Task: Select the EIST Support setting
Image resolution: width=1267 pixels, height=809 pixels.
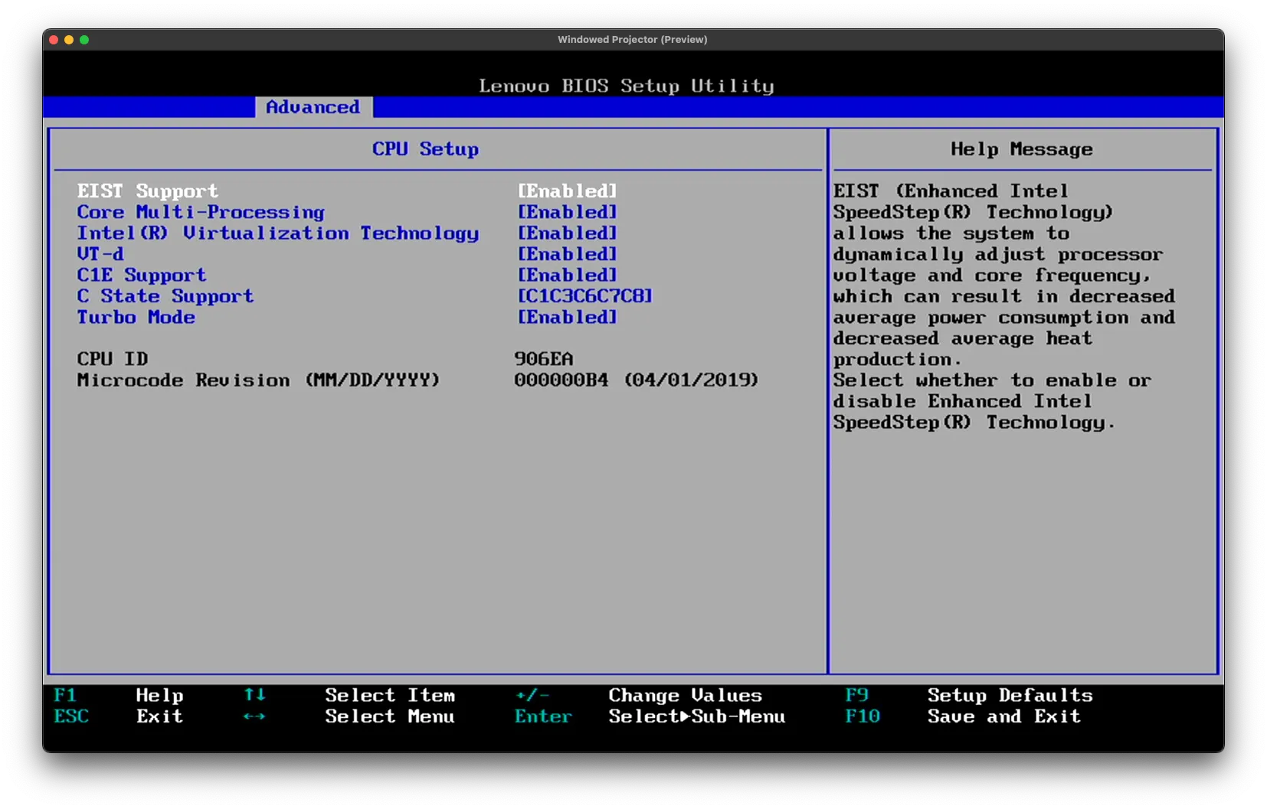Action: [x=148, y=191]
